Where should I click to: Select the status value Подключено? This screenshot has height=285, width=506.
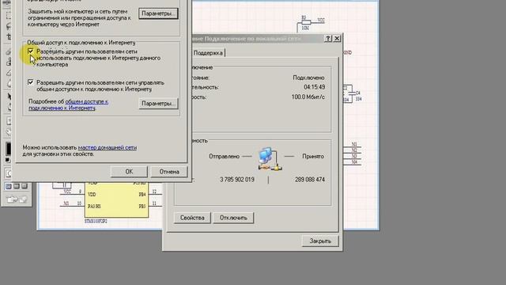pyautogui.click(x=308, y=78)
